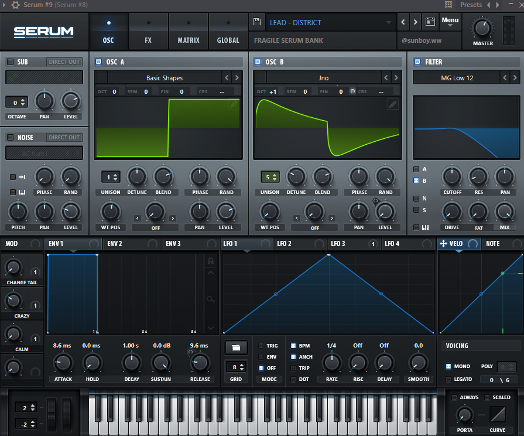Click the envelope scroll-up chevron icon
This screenshot has width=524, height=436.
coord(211,272)
